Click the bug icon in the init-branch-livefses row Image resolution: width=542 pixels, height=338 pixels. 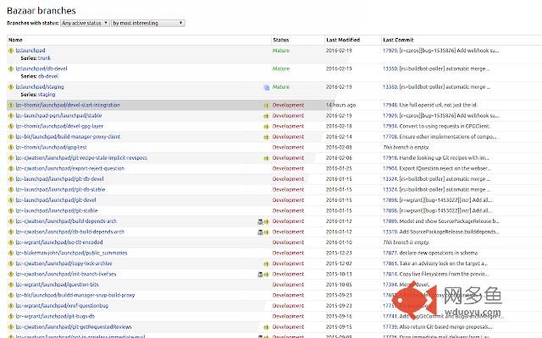point(260,275)
